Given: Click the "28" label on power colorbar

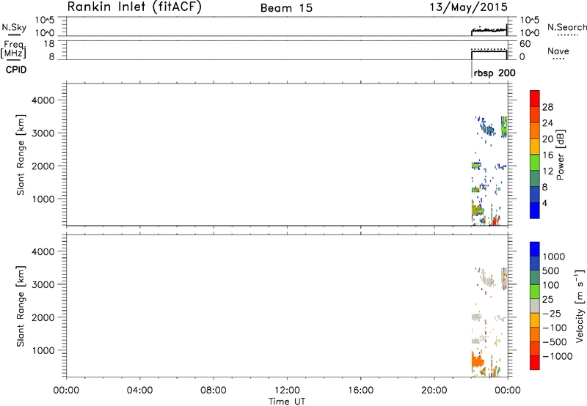Looking at the screenshot, I should pyautogui.click(x=547, y=107).
